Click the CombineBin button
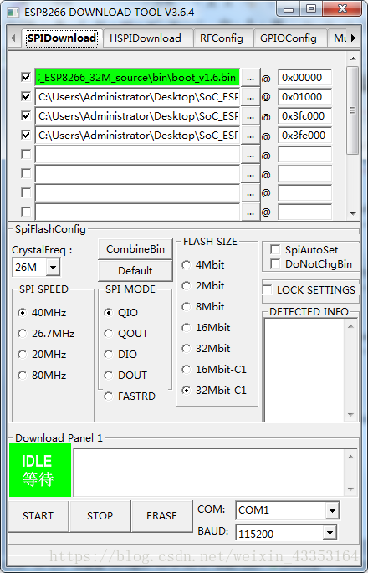 pos(135,249)
